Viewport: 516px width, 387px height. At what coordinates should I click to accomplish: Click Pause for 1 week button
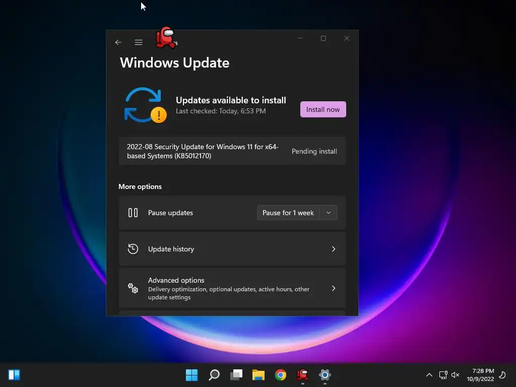pos(288,213)
